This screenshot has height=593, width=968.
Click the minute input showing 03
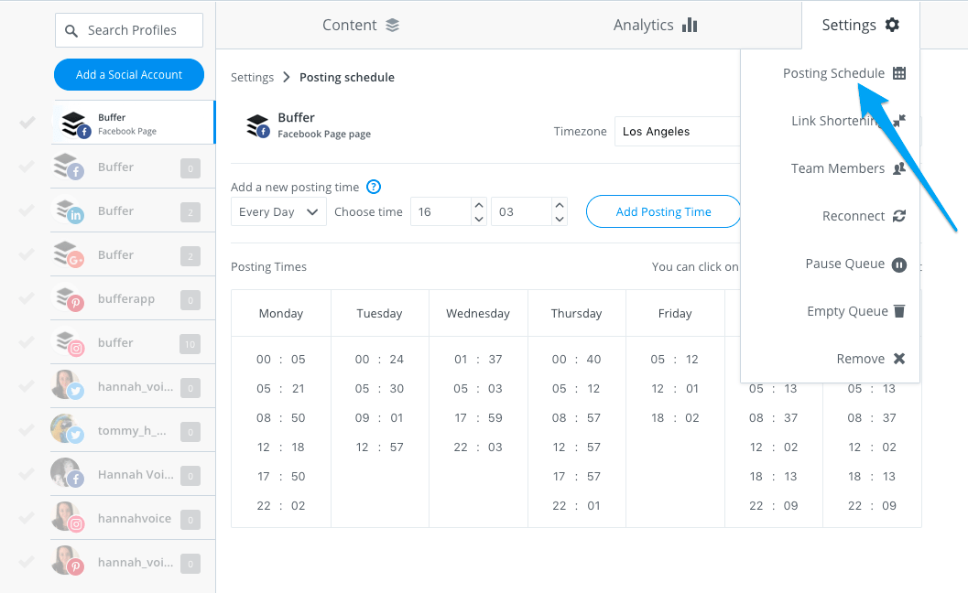tap(522, 211)
